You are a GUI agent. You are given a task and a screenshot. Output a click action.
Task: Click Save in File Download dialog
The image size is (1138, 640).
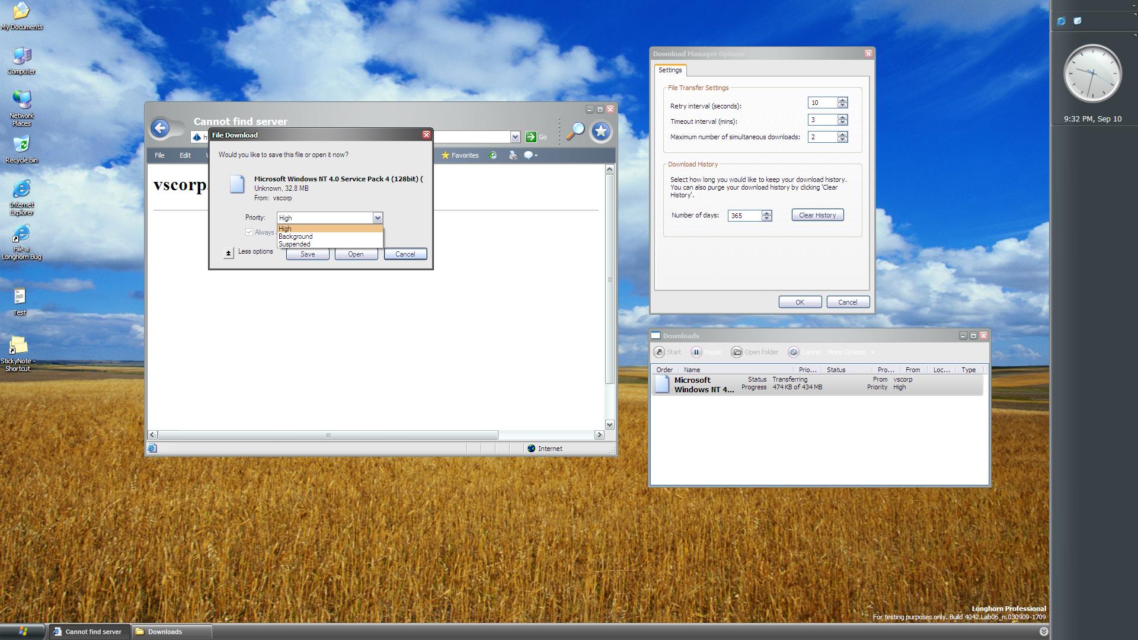pos(307,254)
